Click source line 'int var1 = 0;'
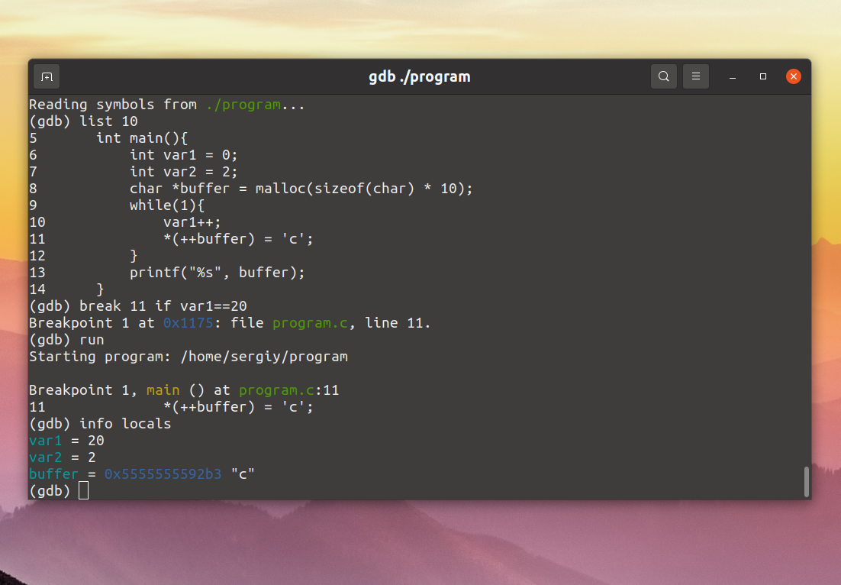This screenshot has height=585, width=841. [x=183, y=155]
